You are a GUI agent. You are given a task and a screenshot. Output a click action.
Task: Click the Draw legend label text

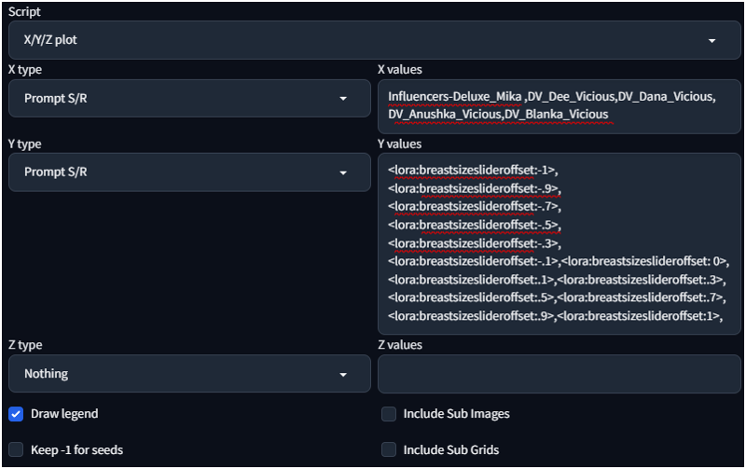(64, 413)
